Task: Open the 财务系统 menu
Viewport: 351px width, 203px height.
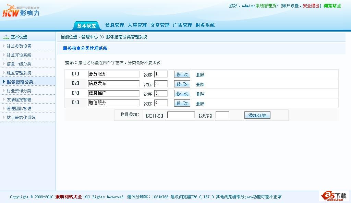Action: [x=205, y=25]
